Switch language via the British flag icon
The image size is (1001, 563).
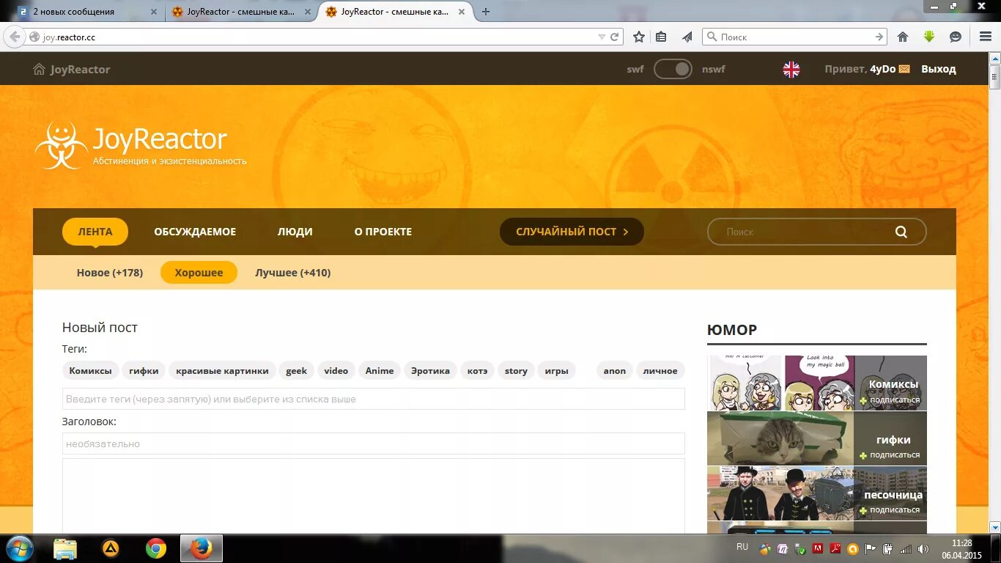pos(791,68)
